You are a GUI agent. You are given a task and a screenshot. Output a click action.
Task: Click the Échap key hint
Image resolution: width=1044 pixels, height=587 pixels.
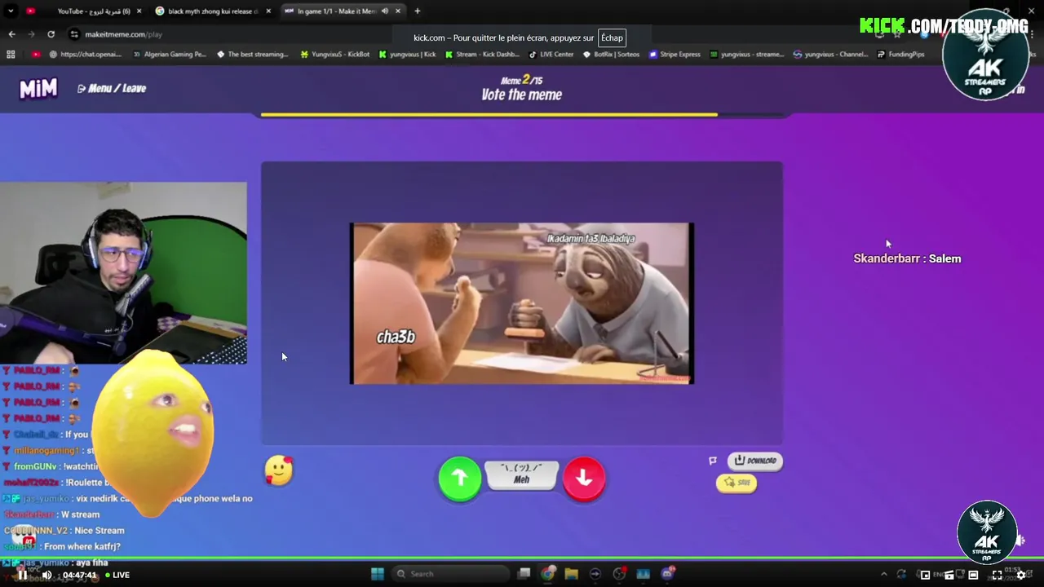click(x=612, y=38)
